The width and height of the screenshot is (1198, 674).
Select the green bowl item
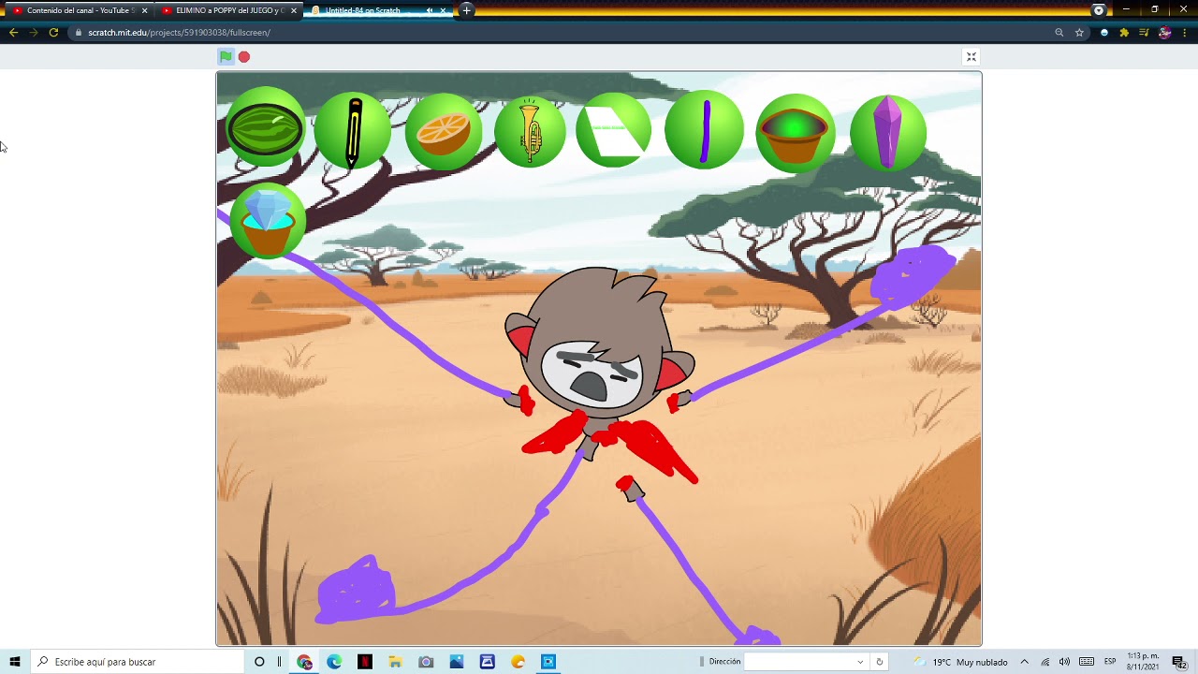[796, 132]
